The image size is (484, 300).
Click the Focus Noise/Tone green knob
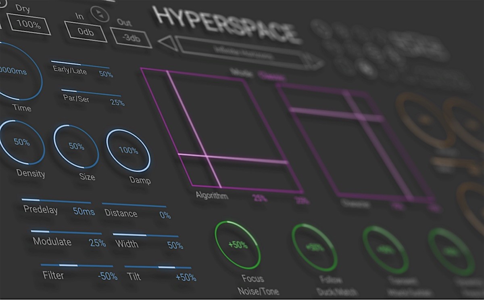click(x=238, y=245)
